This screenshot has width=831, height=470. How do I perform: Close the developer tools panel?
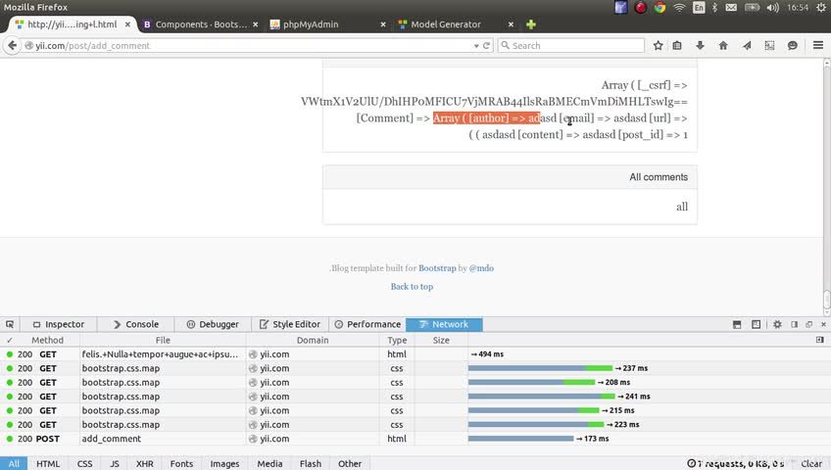click(823, 324)
